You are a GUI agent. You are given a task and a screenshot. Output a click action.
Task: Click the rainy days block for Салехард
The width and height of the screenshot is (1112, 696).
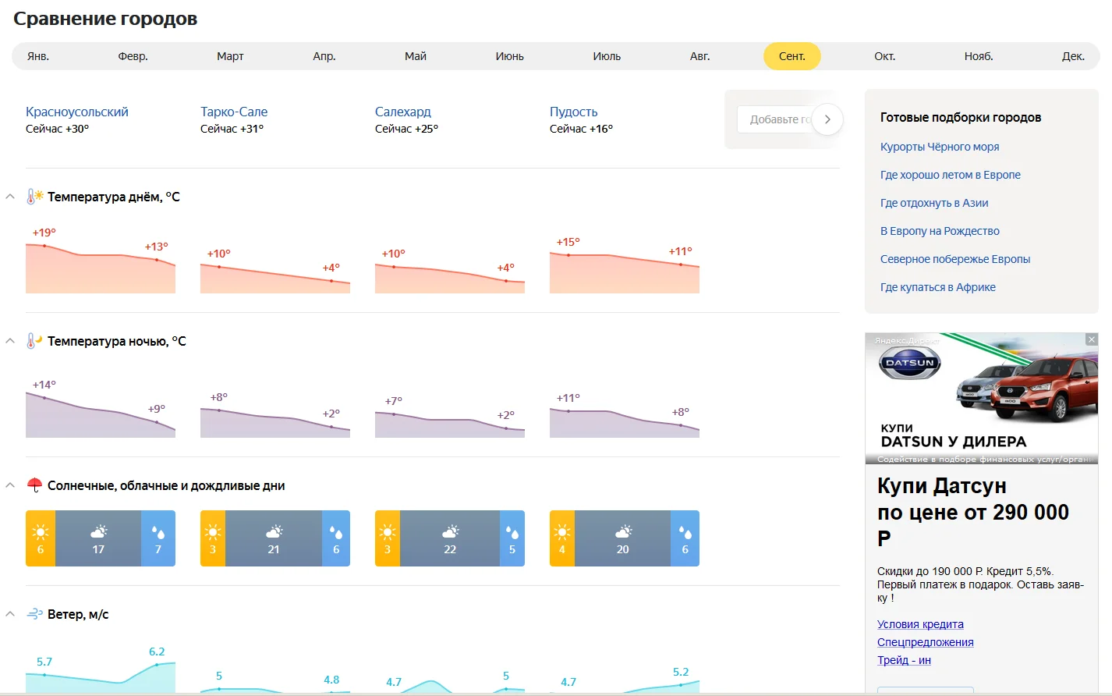click(x=512, y=538)
